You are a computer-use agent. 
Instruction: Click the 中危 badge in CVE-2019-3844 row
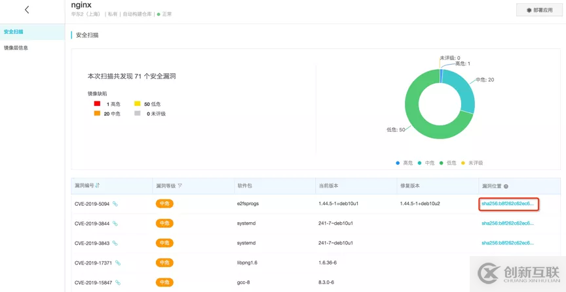coord(164,223)
